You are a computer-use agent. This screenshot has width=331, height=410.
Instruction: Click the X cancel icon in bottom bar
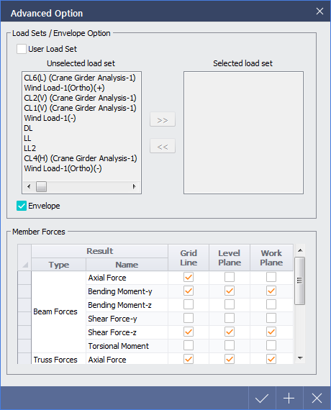point(317,398)
